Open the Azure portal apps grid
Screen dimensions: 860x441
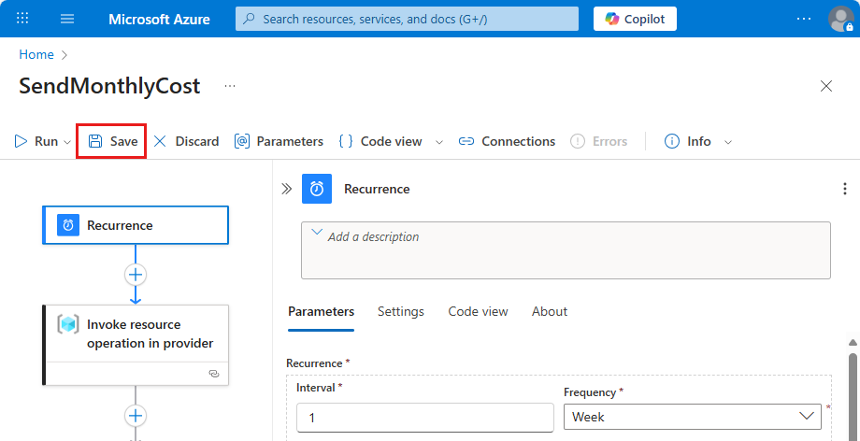[x=22, y=19]
